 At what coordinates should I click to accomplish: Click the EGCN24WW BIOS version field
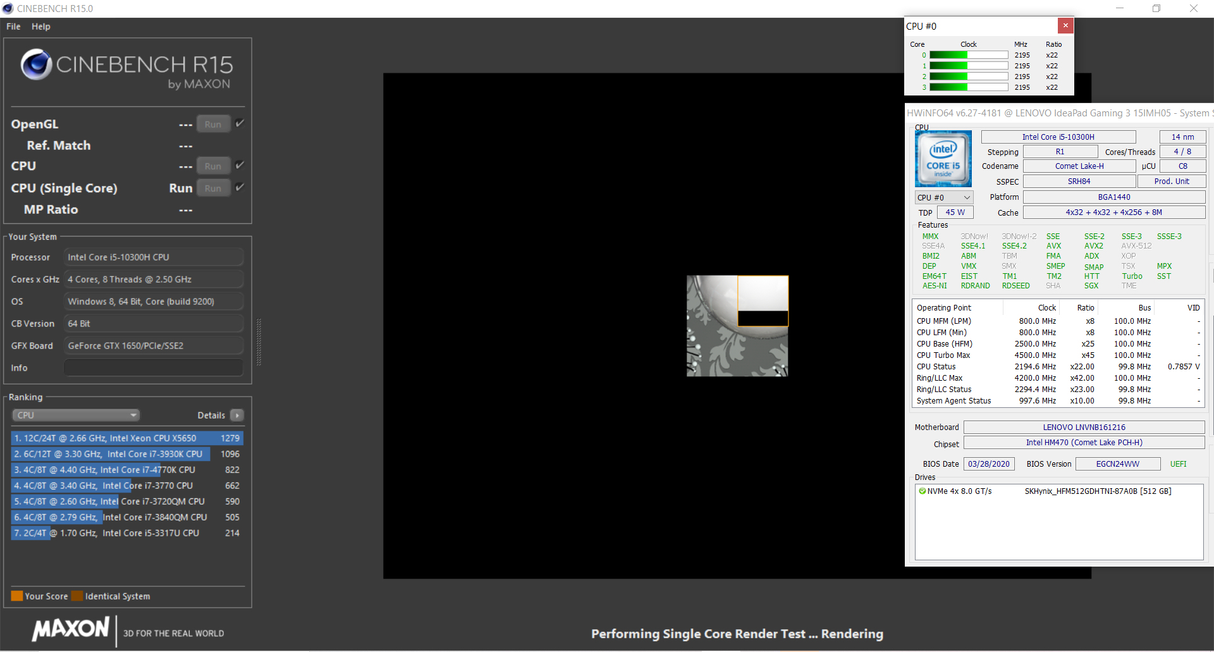pos(1118,464)
